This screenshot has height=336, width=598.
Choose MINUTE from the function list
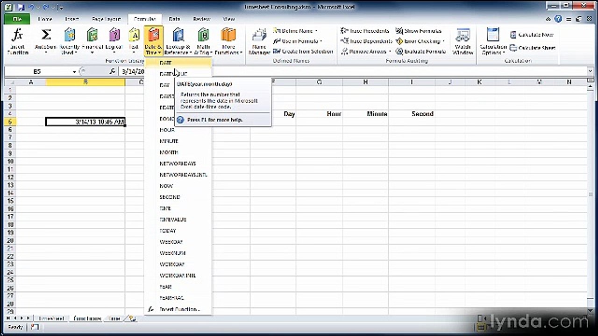(x=178, y=141)
